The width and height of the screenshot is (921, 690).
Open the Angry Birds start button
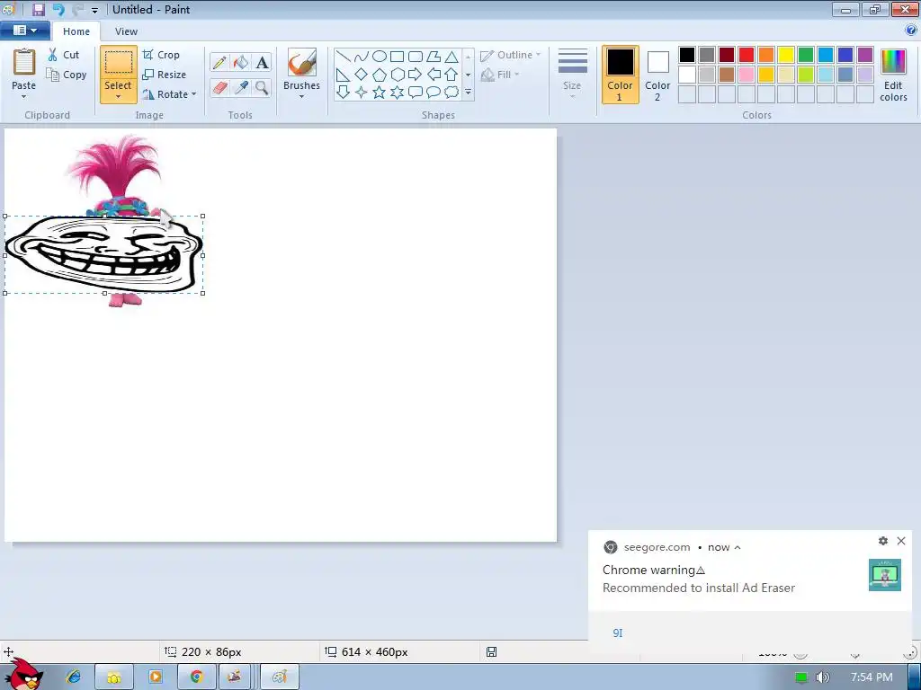[x=23, y=674]
